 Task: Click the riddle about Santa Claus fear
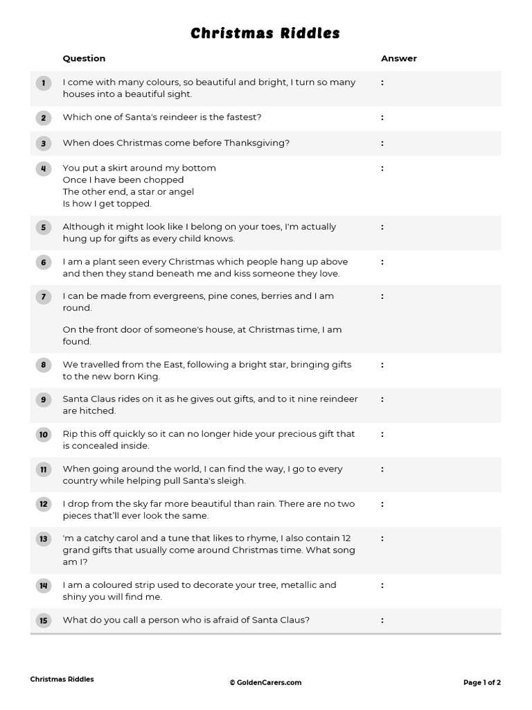pos(186,620)
